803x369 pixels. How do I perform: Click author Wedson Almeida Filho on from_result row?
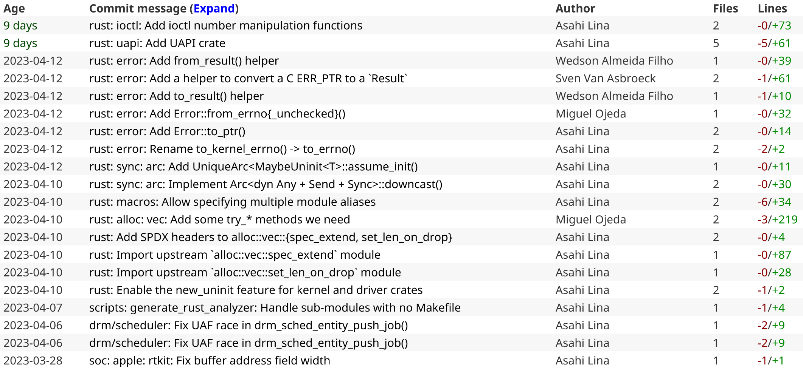click(614, 61)
